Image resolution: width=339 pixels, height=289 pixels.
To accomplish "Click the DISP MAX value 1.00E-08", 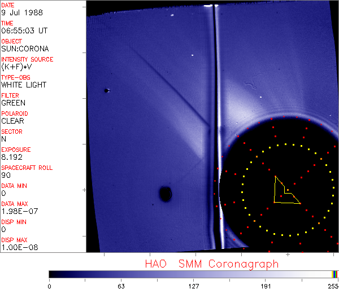I will tap(17, 247).
